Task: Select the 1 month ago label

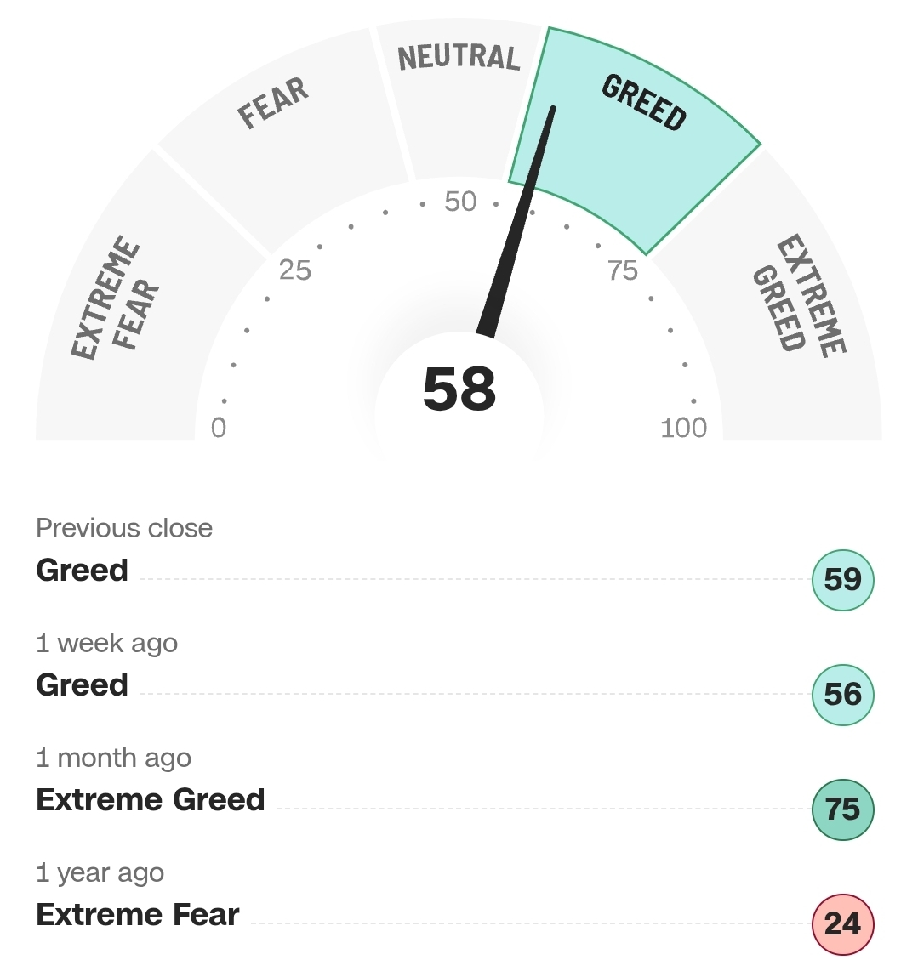Action: pos(114,758)
